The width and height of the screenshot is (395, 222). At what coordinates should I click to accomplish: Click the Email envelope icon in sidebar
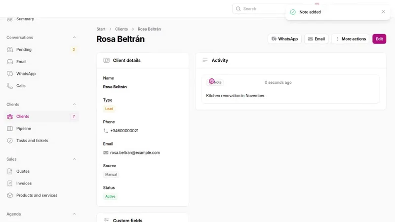[10, 62]
